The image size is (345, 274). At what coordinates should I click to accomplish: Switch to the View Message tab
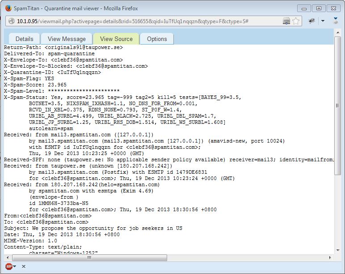point(67,39)
